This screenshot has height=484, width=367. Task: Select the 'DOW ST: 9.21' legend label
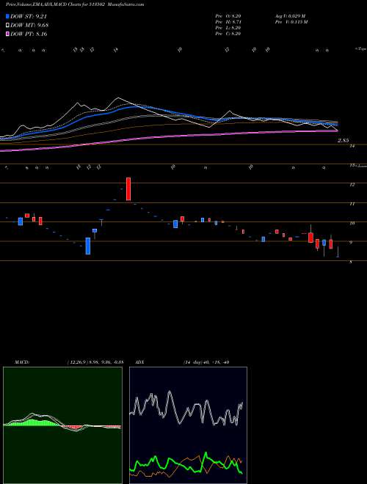click(x=29, y=17)
